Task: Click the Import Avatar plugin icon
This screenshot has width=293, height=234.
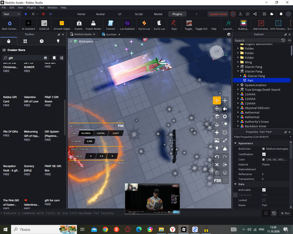Action: click(93, 23)
